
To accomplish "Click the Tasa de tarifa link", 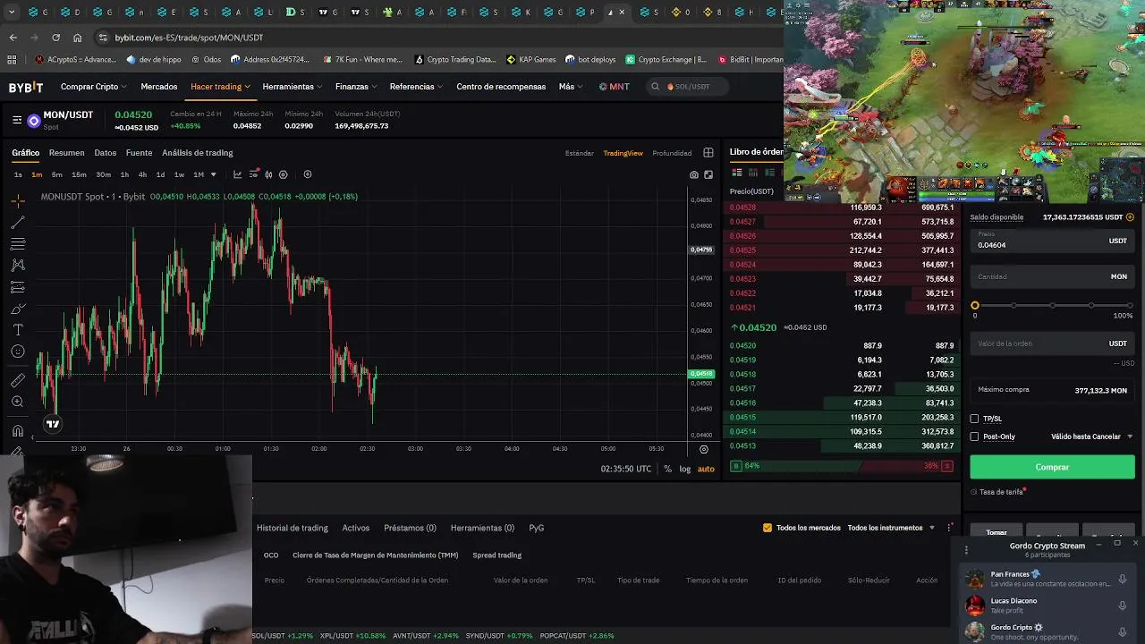I will click(1001, 492).
